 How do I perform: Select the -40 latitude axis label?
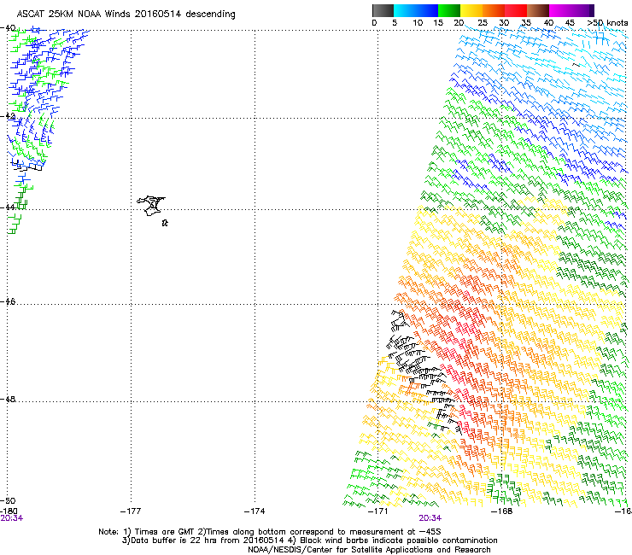pos(8,28)
